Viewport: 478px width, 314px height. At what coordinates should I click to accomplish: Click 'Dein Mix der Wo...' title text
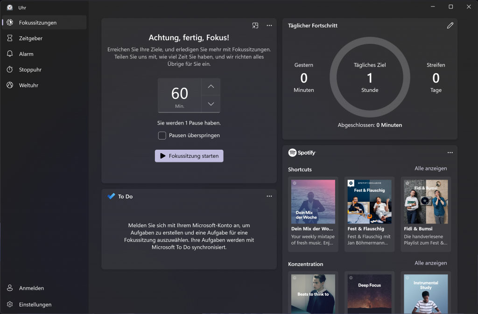[x=312, y=229]
